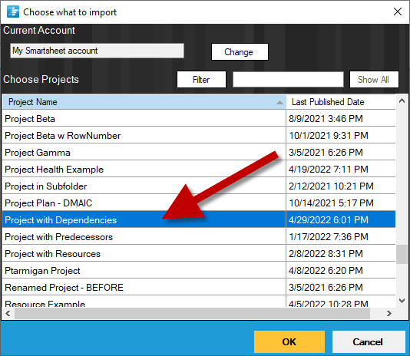Select the Project Beta row
This screenshot has width=410, height=356.
[199, 119]
